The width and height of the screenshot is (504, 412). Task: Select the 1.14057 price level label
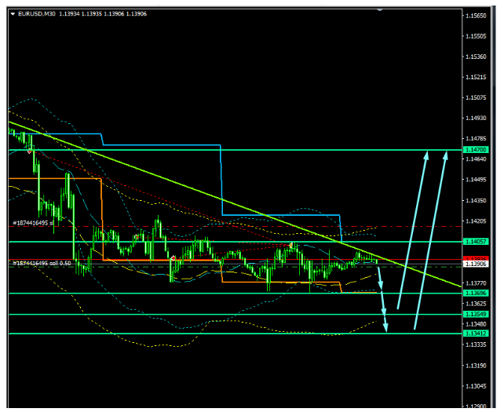tap(476, 242)
